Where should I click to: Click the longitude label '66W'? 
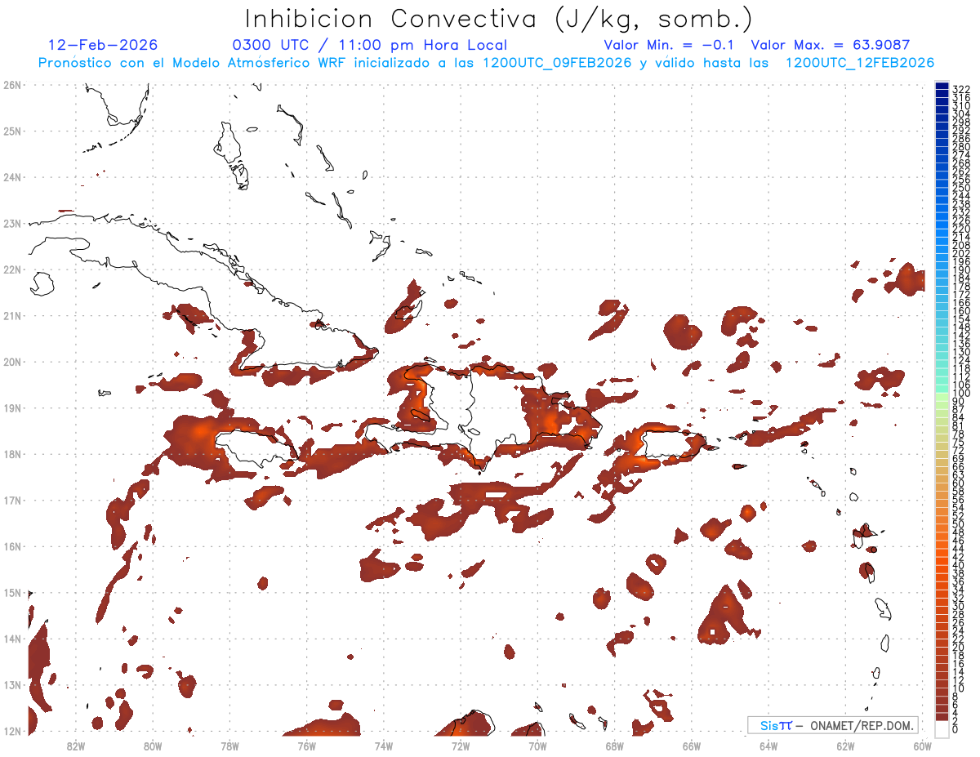tap(692, 746)
